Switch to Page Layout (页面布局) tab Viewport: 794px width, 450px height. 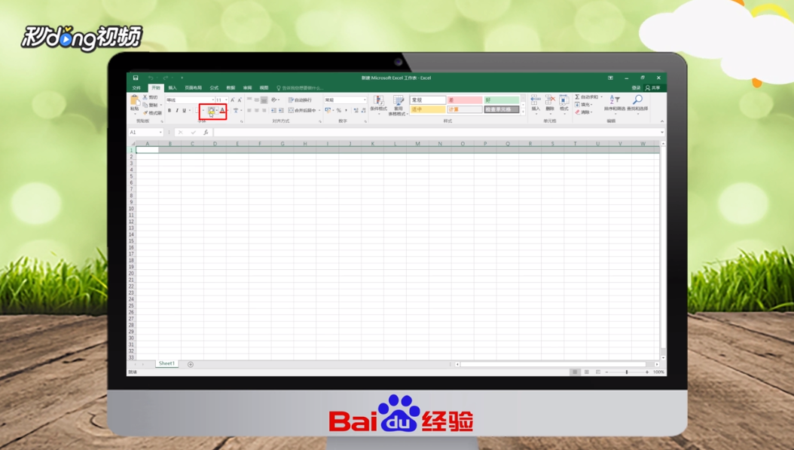pyautogui.click(x=194, y=87)
